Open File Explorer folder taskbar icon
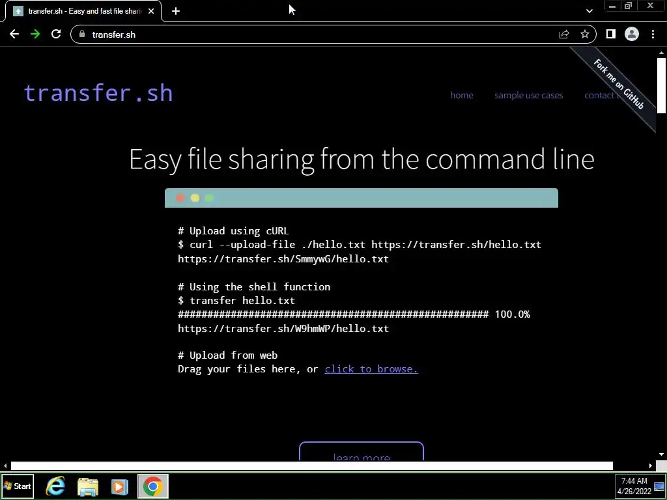The height and width of the screenshot is (500, 667). click(88, 486)
